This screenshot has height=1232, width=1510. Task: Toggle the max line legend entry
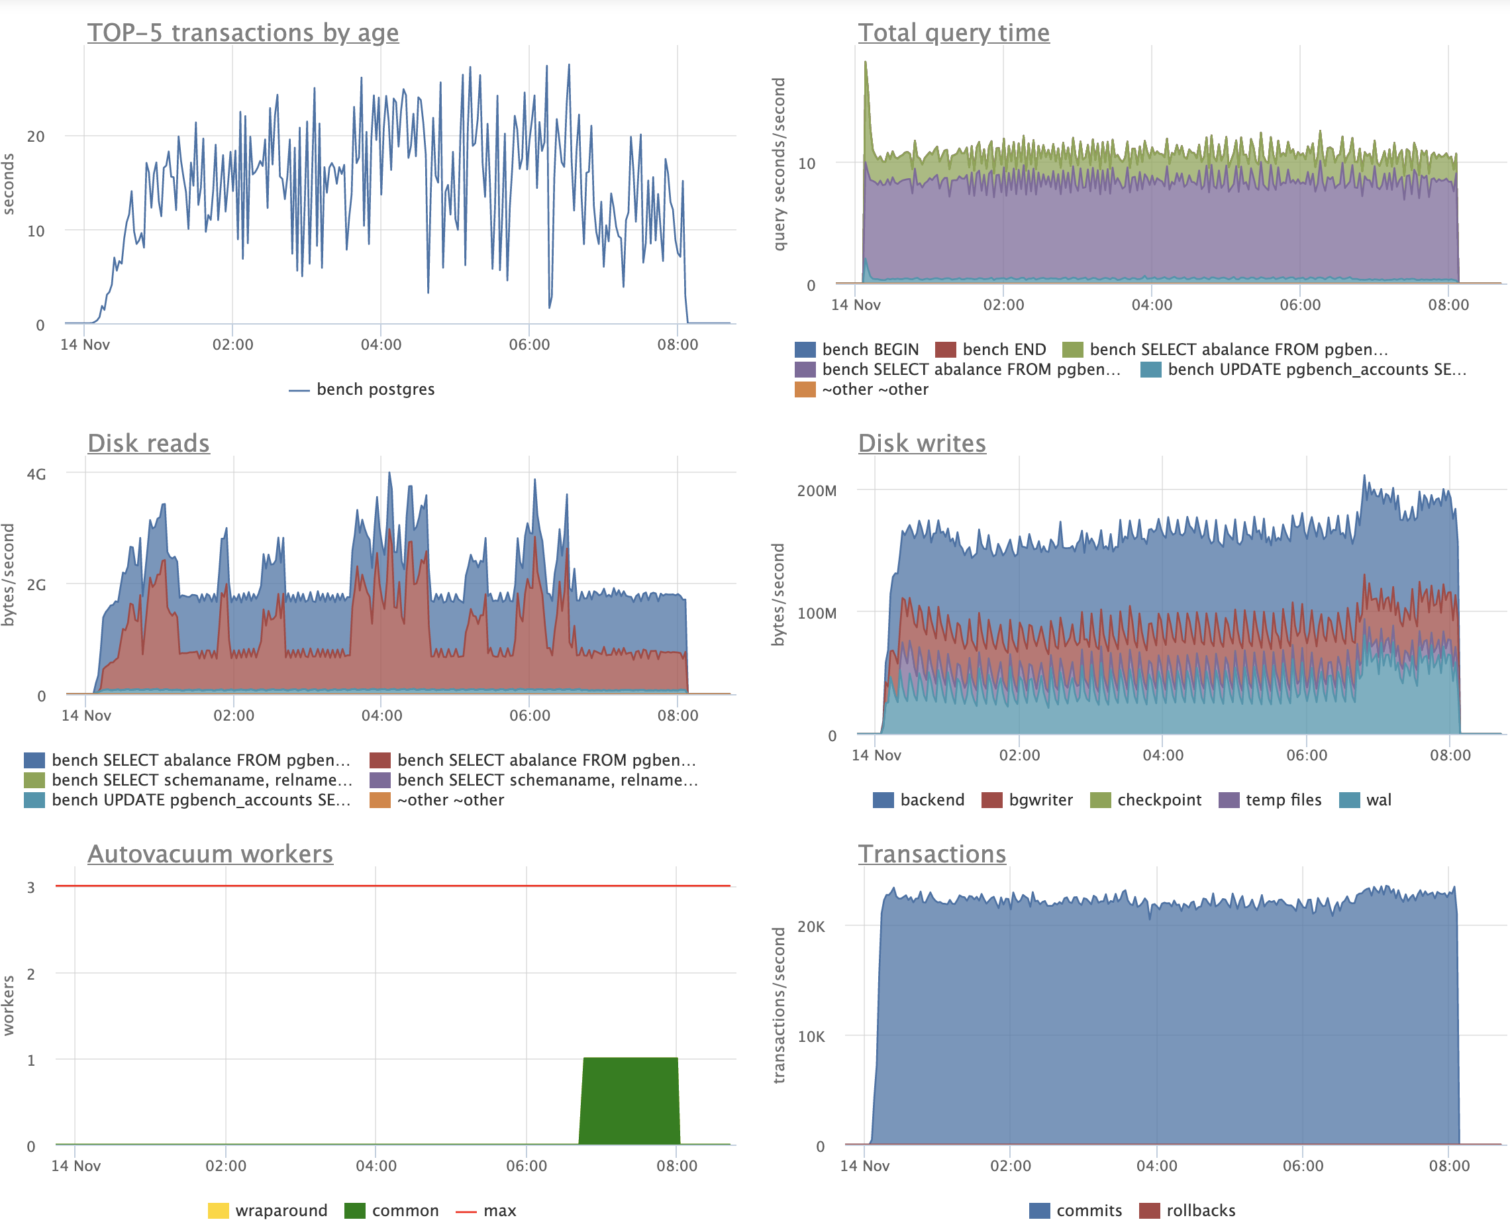pyautogui.click(x=499, y=1210)
